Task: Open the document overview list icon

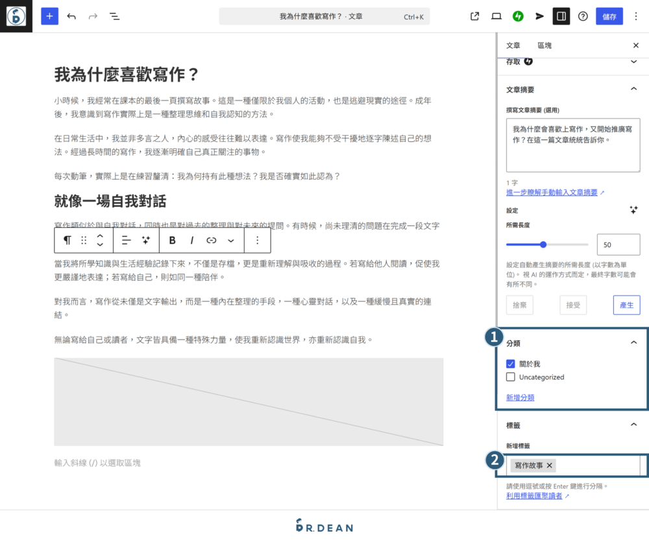Action: pyautogui.click(x=114, y=16)
